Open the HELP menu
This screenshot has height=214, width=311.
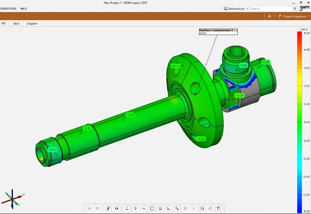[x=24, y=8]
